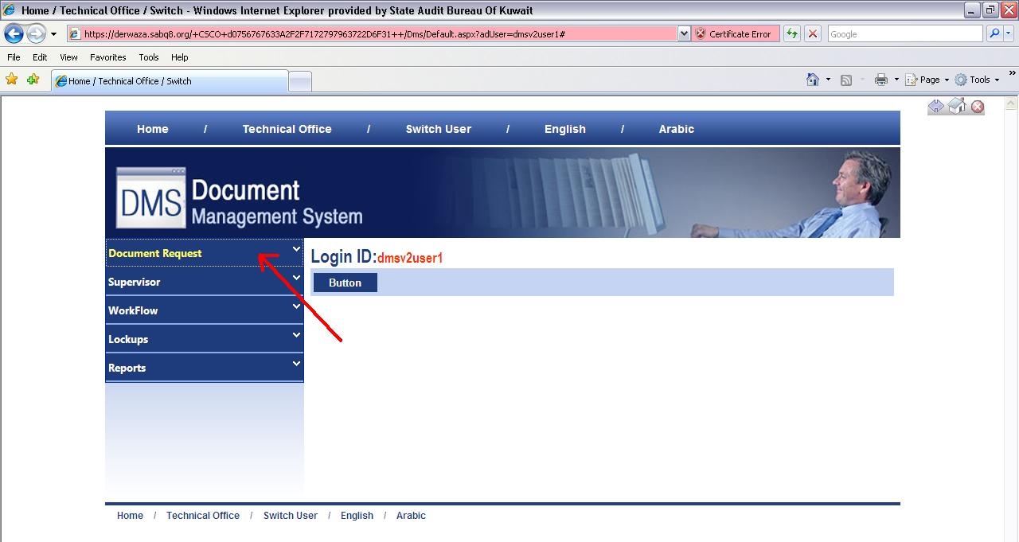Expand the Lockups chevron

click(x=296, y=335)
